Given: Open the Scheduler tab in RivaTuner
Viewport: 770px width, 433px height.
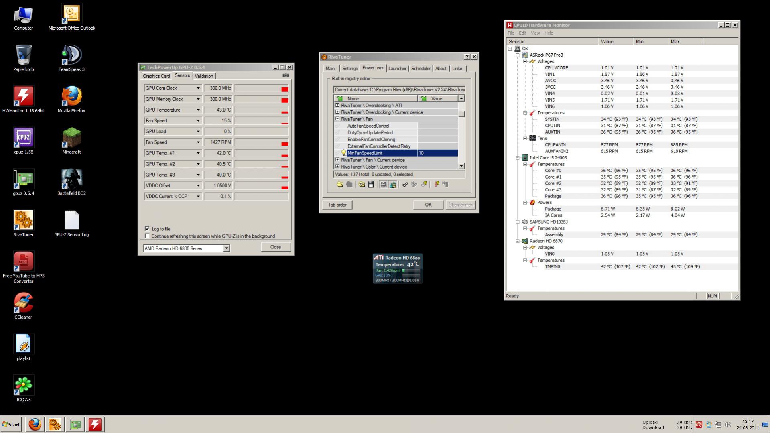Looking at the screenshot, I should (x=421, y=69).
